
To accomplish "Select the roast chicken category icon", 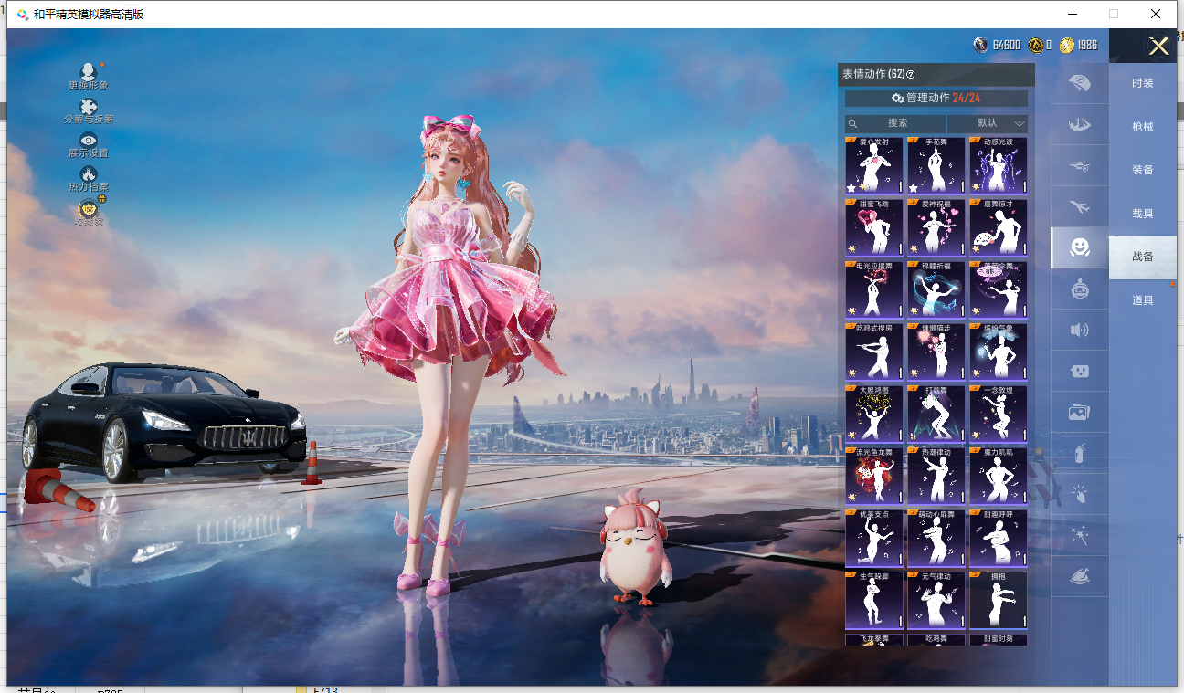I will tap(1080, 576).
